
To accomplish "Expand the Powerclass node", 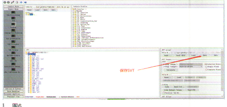I will [x=73, y=28].
